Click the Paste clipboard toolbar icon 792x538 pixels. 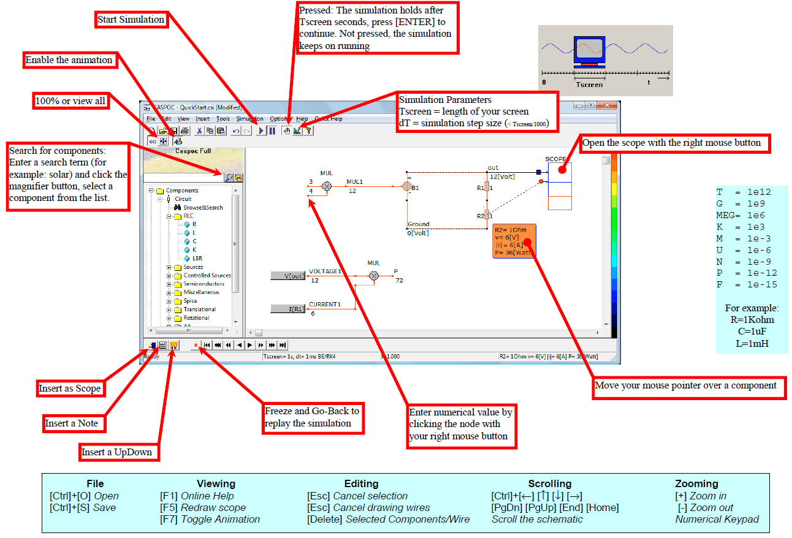[x=221, y=131]
